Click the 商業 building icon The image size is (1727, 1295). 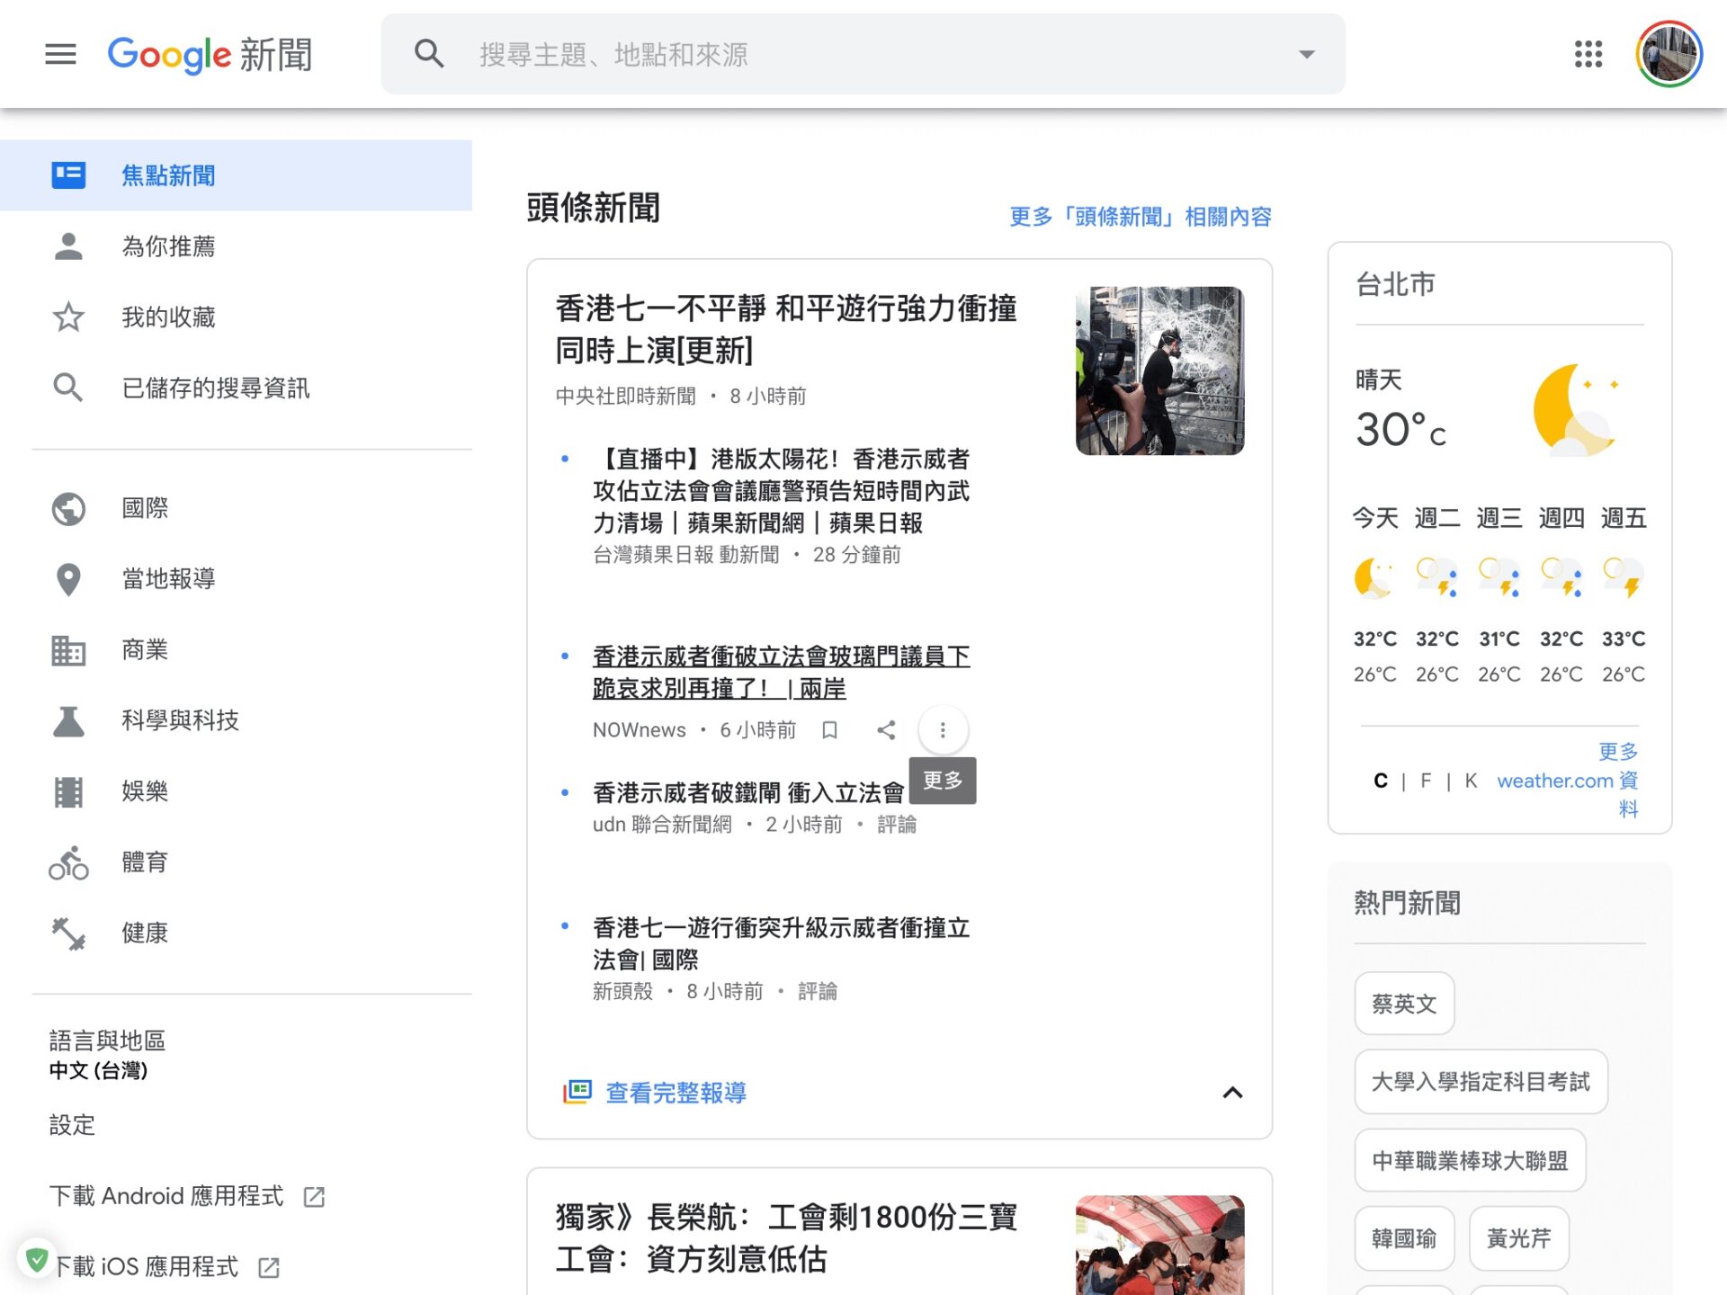click(68, 649)
